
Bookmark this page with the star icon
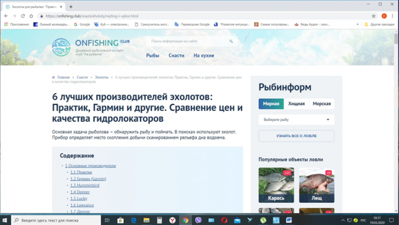374,16
